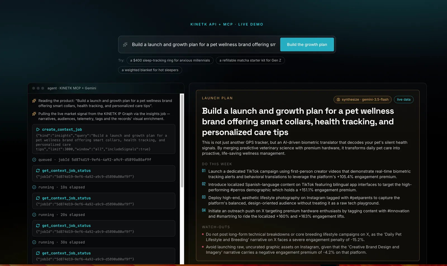Click the 'running · 20s elapsed' status text
Viewport: 447px width, 266px height.
[61, 215]
